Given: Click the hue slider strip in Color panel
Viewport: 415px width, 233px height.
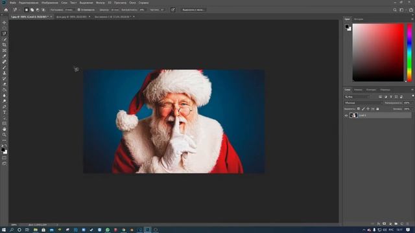Looking at the screenshot, I should click(x=409, y=52).
